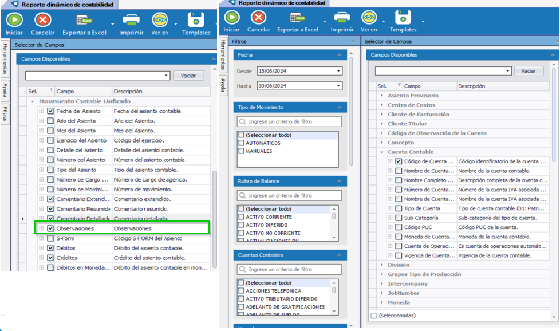560x331 pixels.
Task: Uncheck Observaciones checkbox
Action: click(x=50, y=228)
